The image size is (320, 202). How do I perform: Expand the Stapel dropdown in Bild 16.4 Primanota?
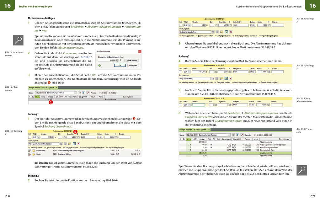pyautogui.click(x=76, y=93)
